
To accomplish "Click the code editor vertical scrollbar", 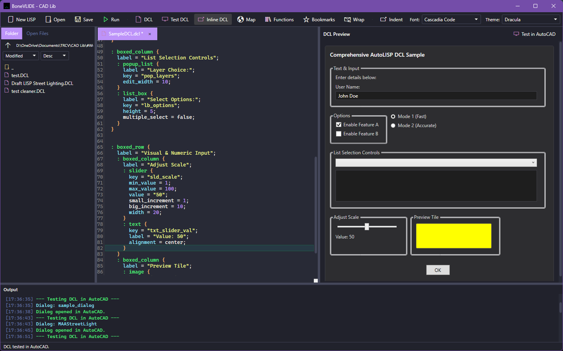I will click(x=315, y=205).
